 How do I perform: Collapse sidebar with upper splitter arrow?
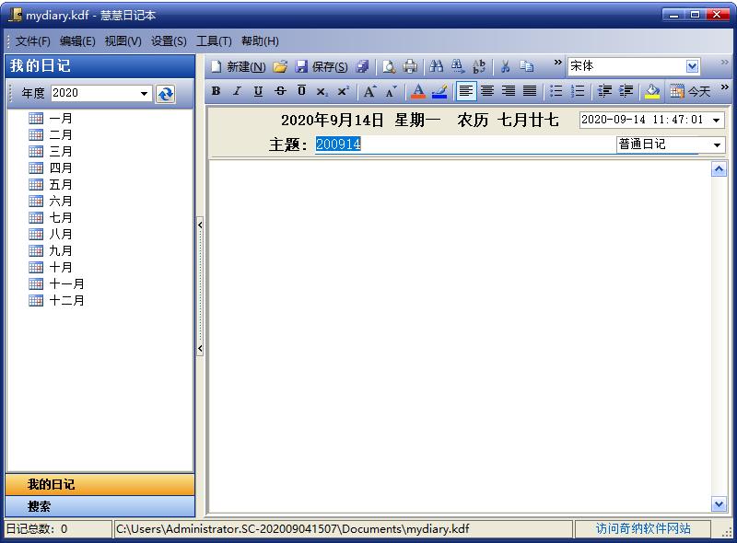coord(200,225)
